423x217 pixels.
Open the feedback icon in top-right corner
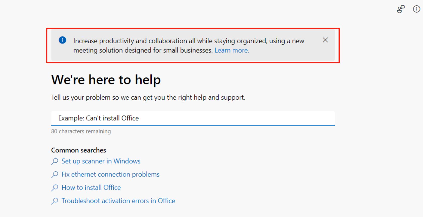pos(401,9)
